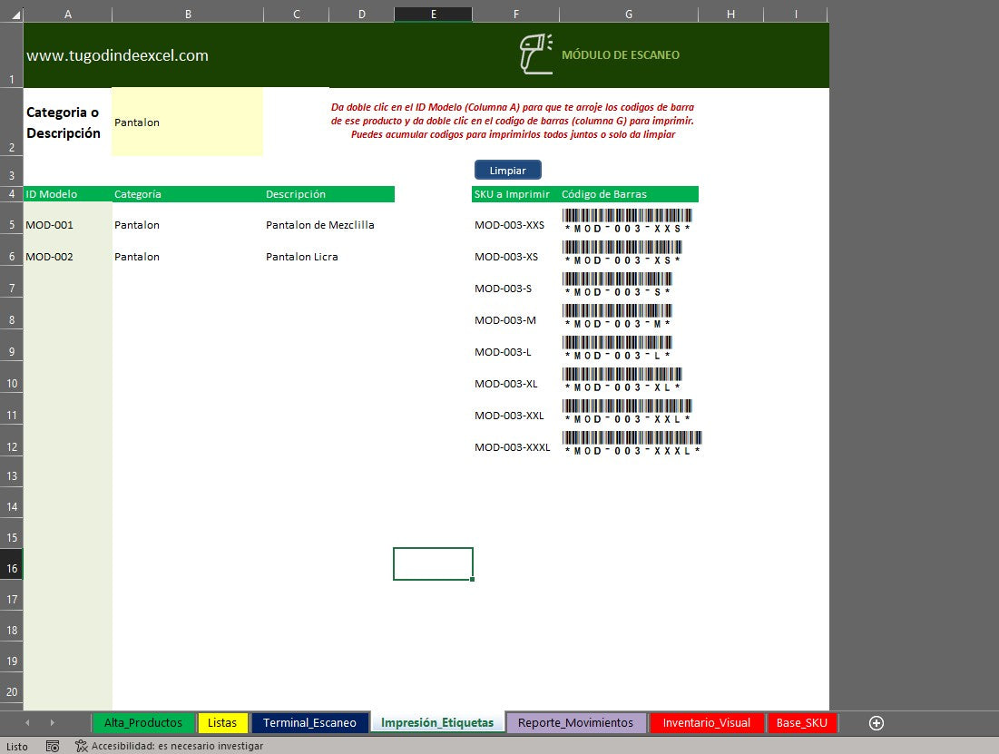Click the ID Modelo header cell
Viewport: 999px width, 754px height.
[67, 194]
